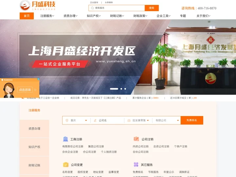236x177 pixels.
Task: Close the floating consultation popup
Action: click(x=38, y=79)
